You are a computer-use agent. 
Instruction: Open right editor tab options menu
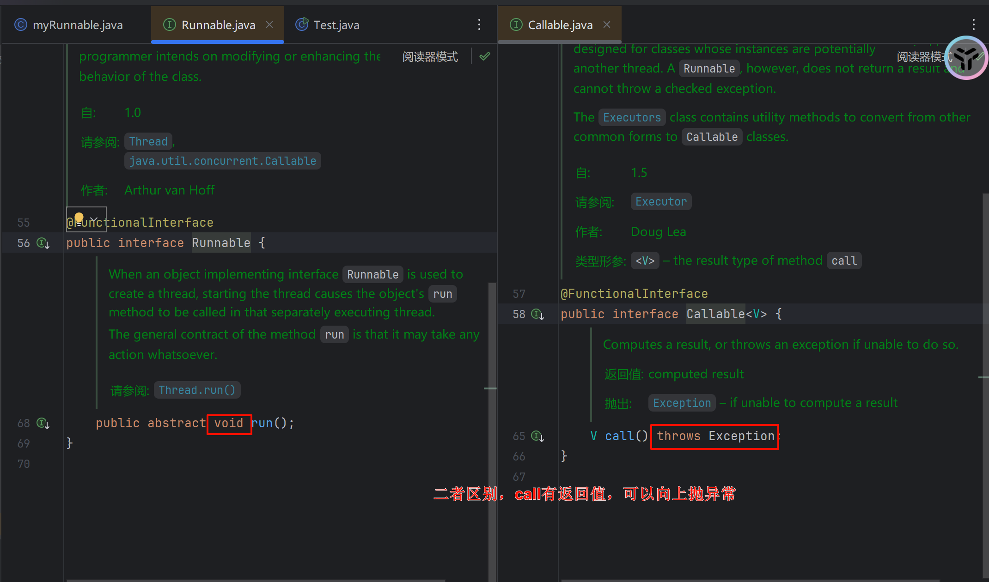[x=973, y=24]
